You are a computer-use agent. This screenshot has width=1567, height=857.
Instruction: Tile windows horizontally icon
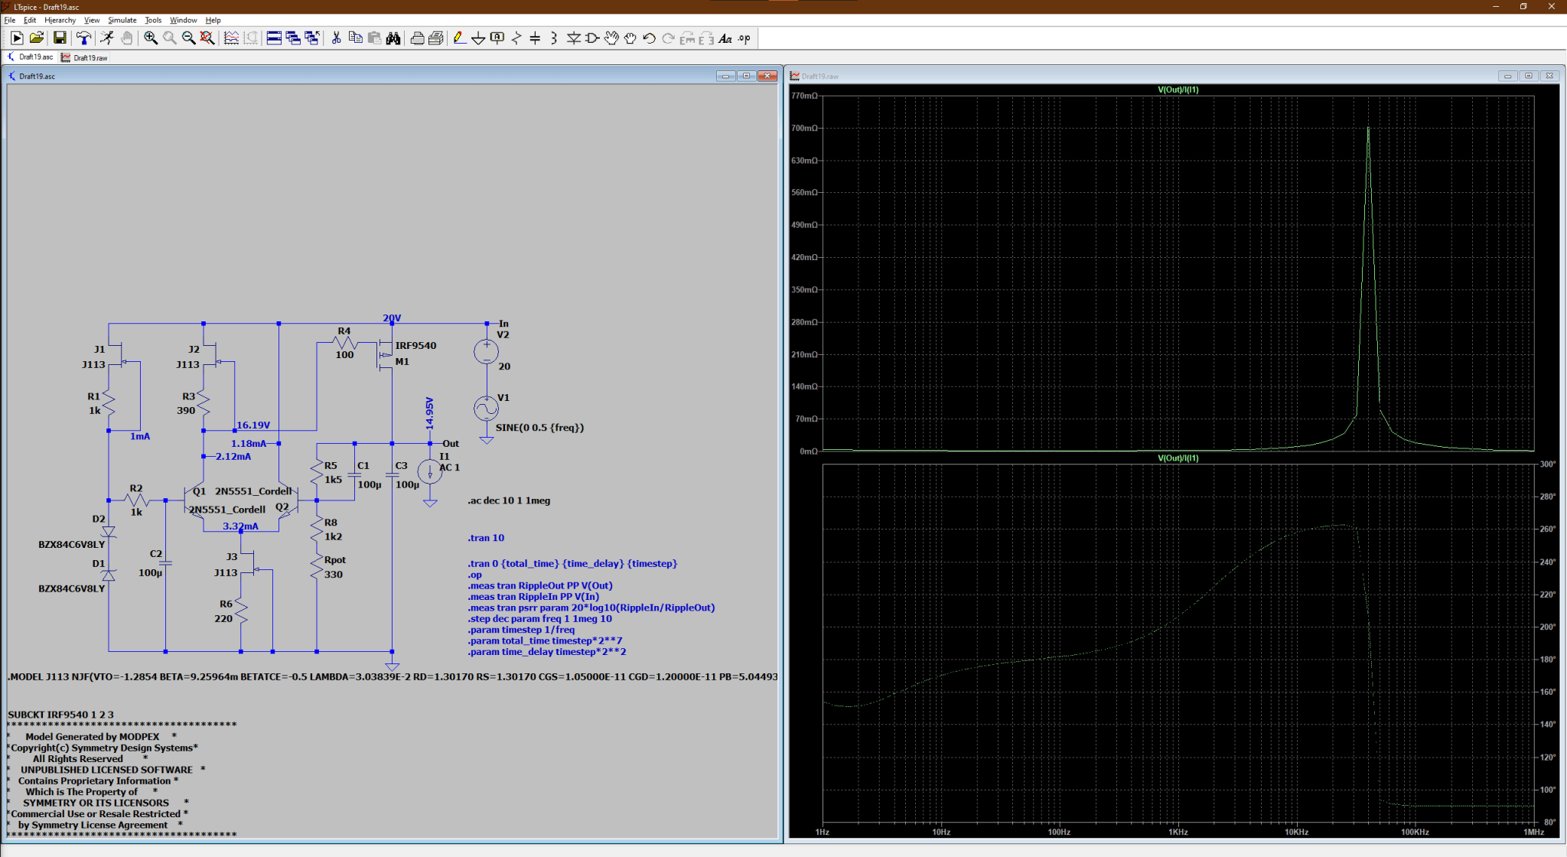click(274, 38)
